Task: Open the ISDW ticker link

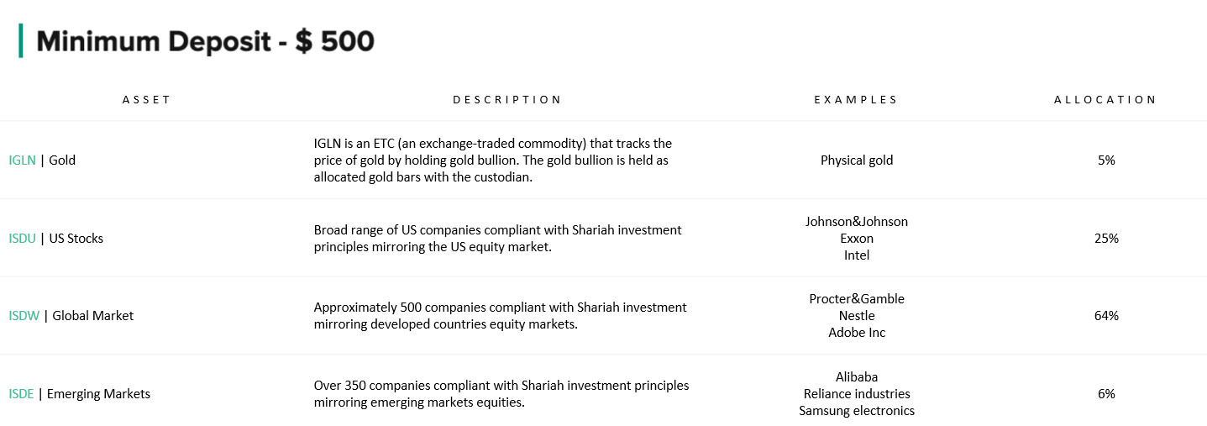Action: (24, 316)
